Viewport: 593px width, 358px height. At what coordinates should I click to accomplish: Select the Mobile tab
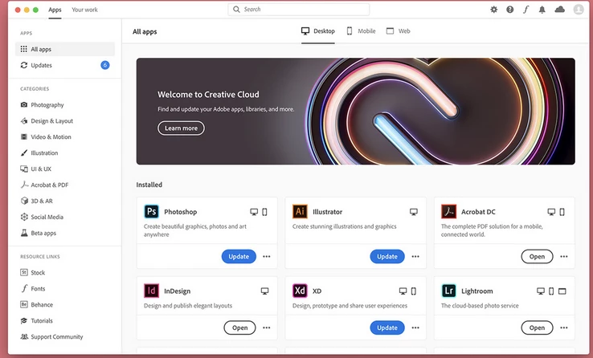(361, 31)
